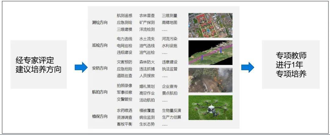Select the 航拍方向 category label
The width and height of the screenshot is (330, 135).
[100, 92]
